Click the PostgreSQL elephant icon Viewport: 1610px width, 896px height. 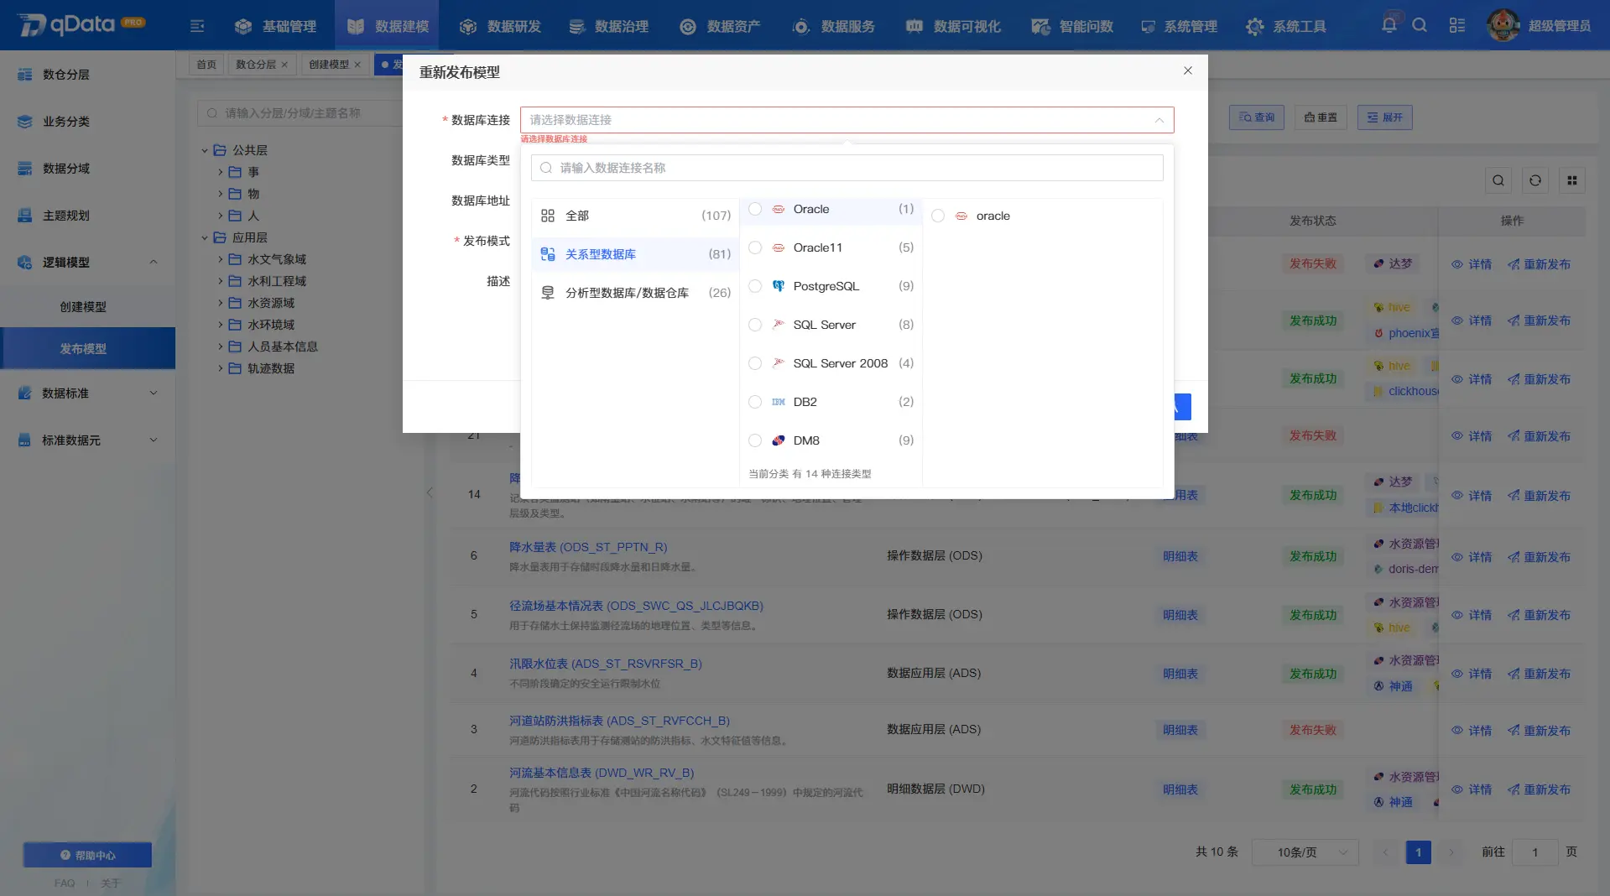tap(779, 286)
